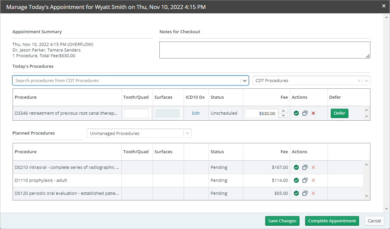Click the 1 Procedure, Total Fee:$630.00 text
The image size is (390, 229).
pos(44,56)
